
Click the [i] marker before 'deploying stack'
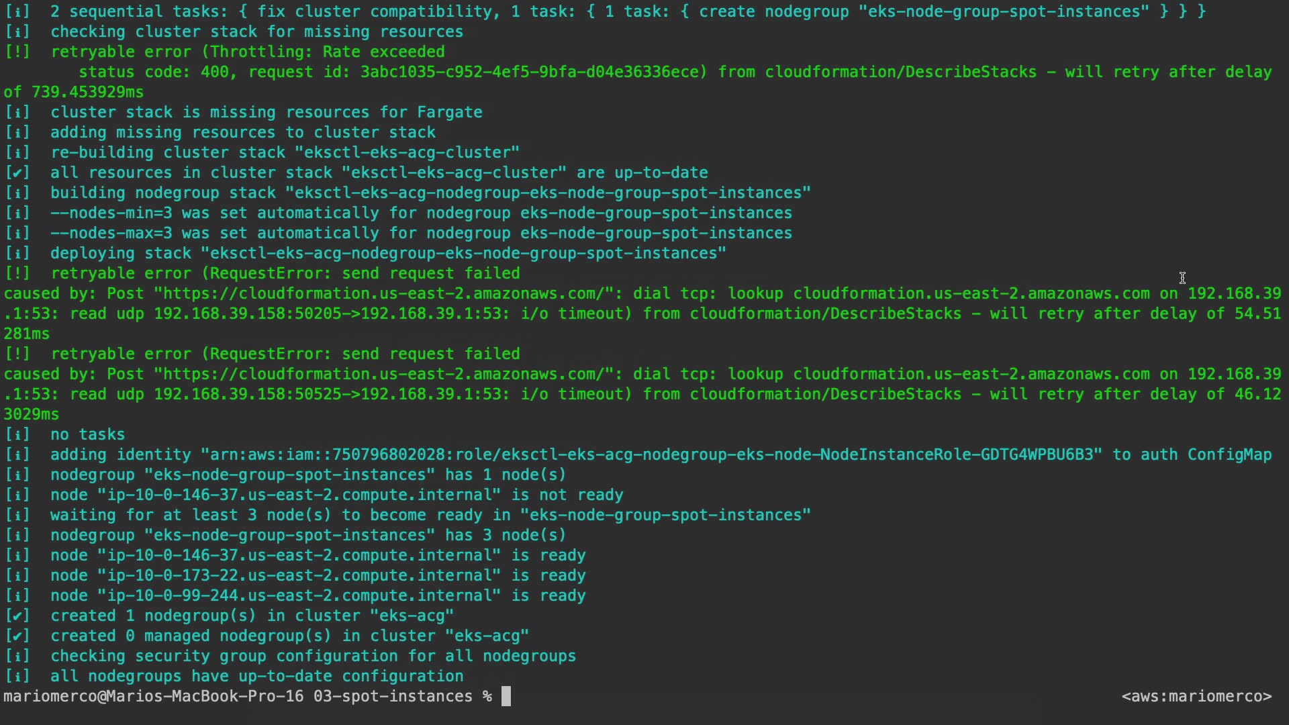(17, 254)
